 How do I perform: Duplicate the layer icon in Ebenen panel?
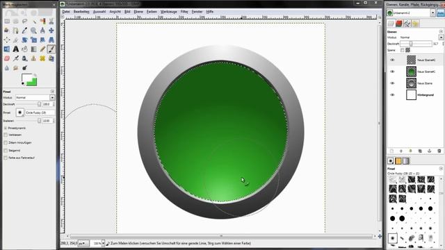coord(420,151)
